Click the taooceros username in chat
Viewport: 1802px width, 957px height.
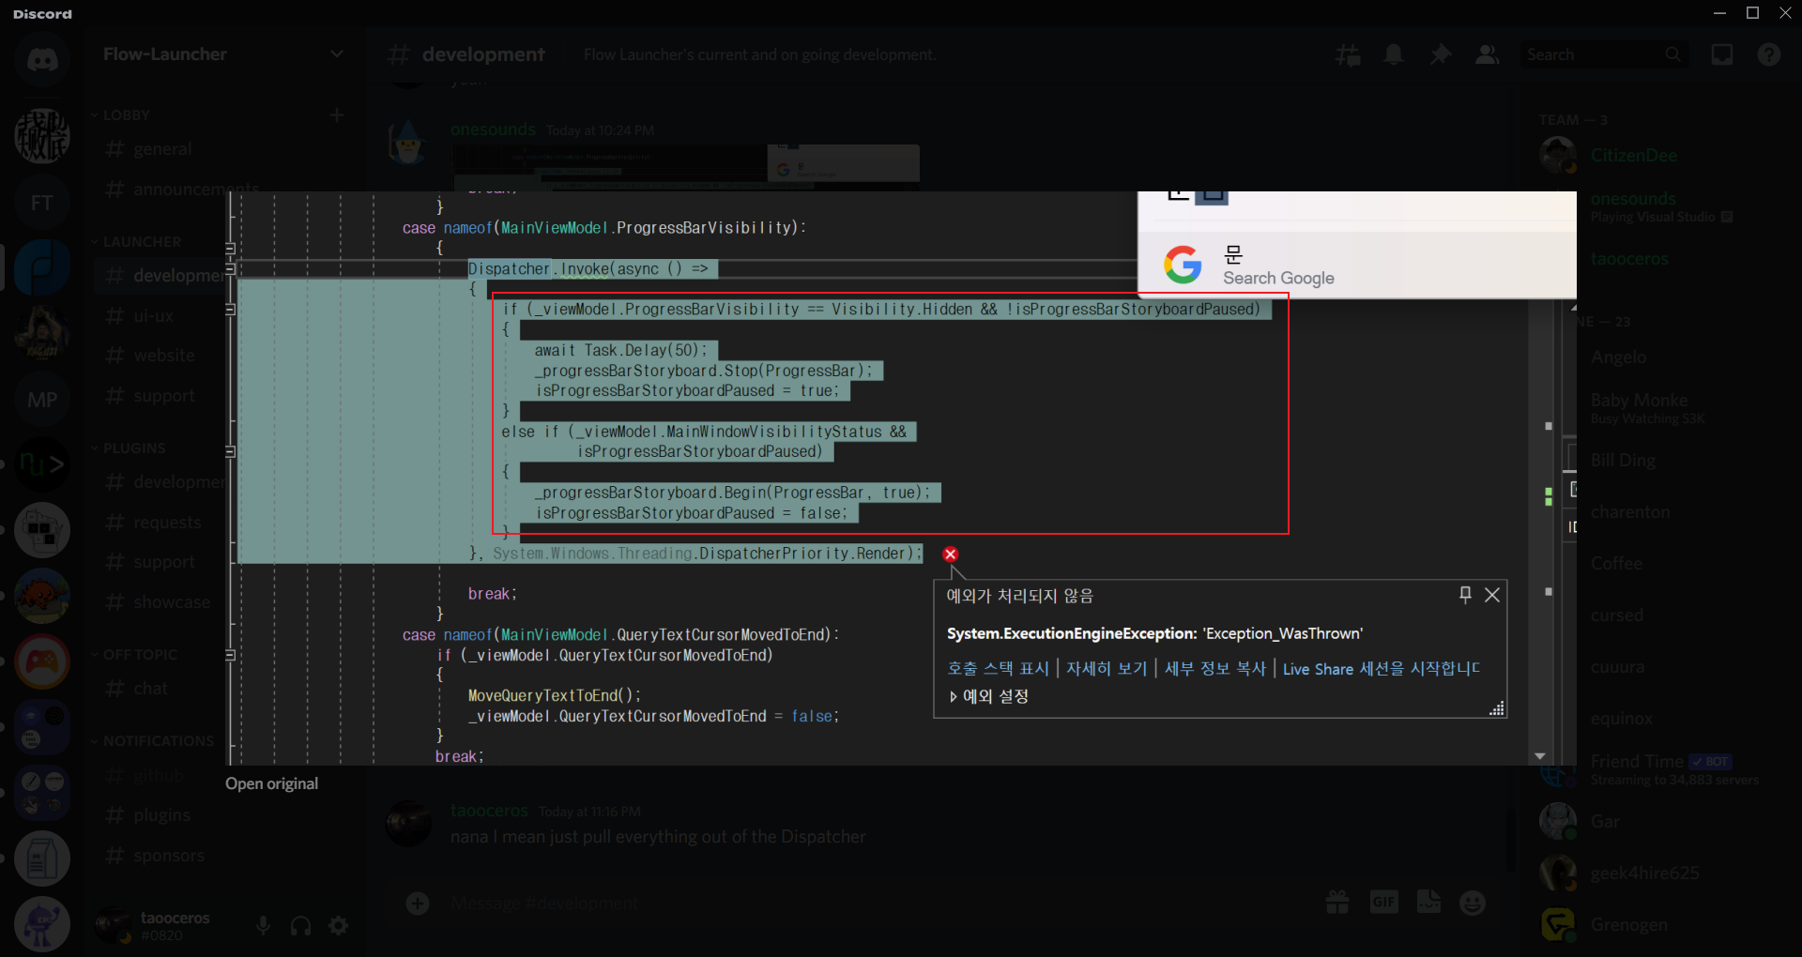pos(489,811)
